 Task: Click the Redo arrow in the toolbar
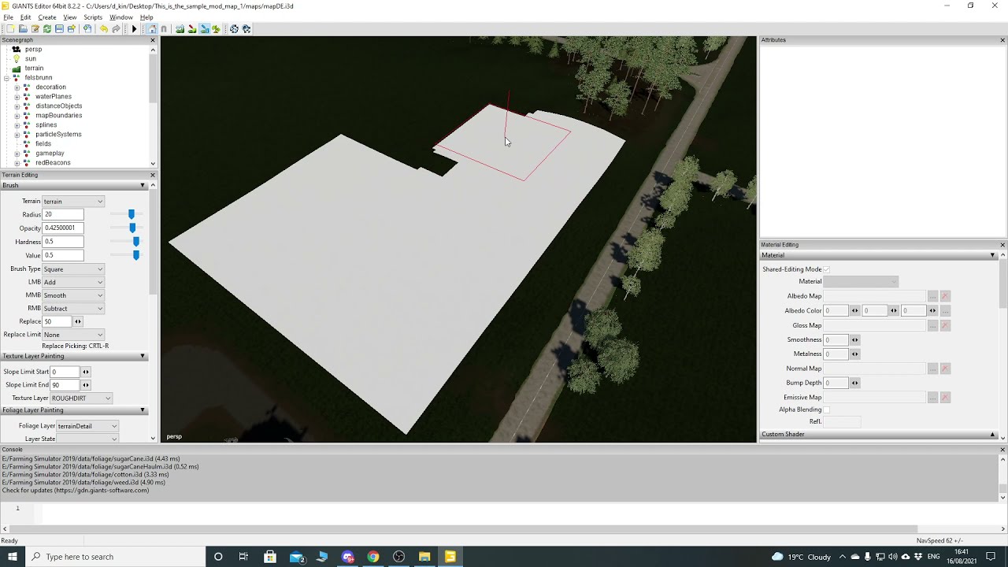[x=116, y=29]
